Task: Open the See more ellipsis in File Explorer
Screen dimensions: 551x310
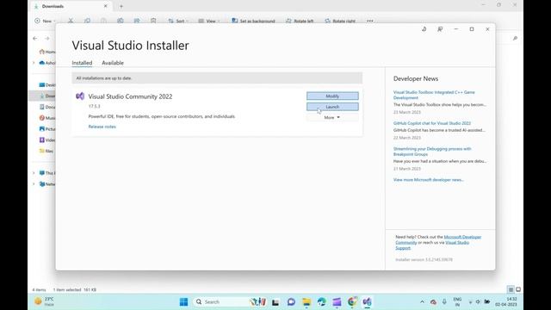Action: [x=370, y=21]
